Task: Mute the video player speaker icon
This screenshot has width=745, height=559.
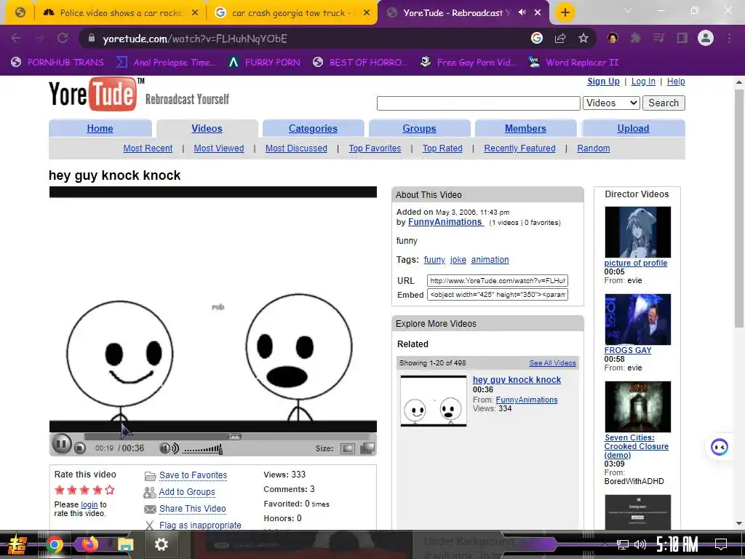Action: 169,448
